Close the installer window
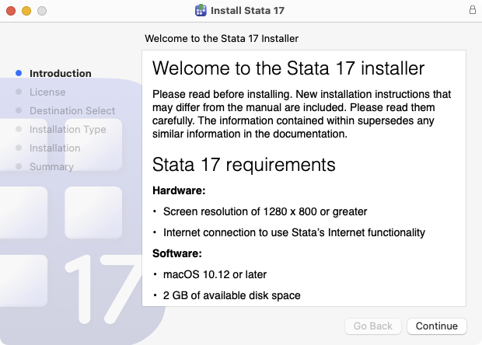The width and height of the screenshot is (482, 345). (11, 11)
